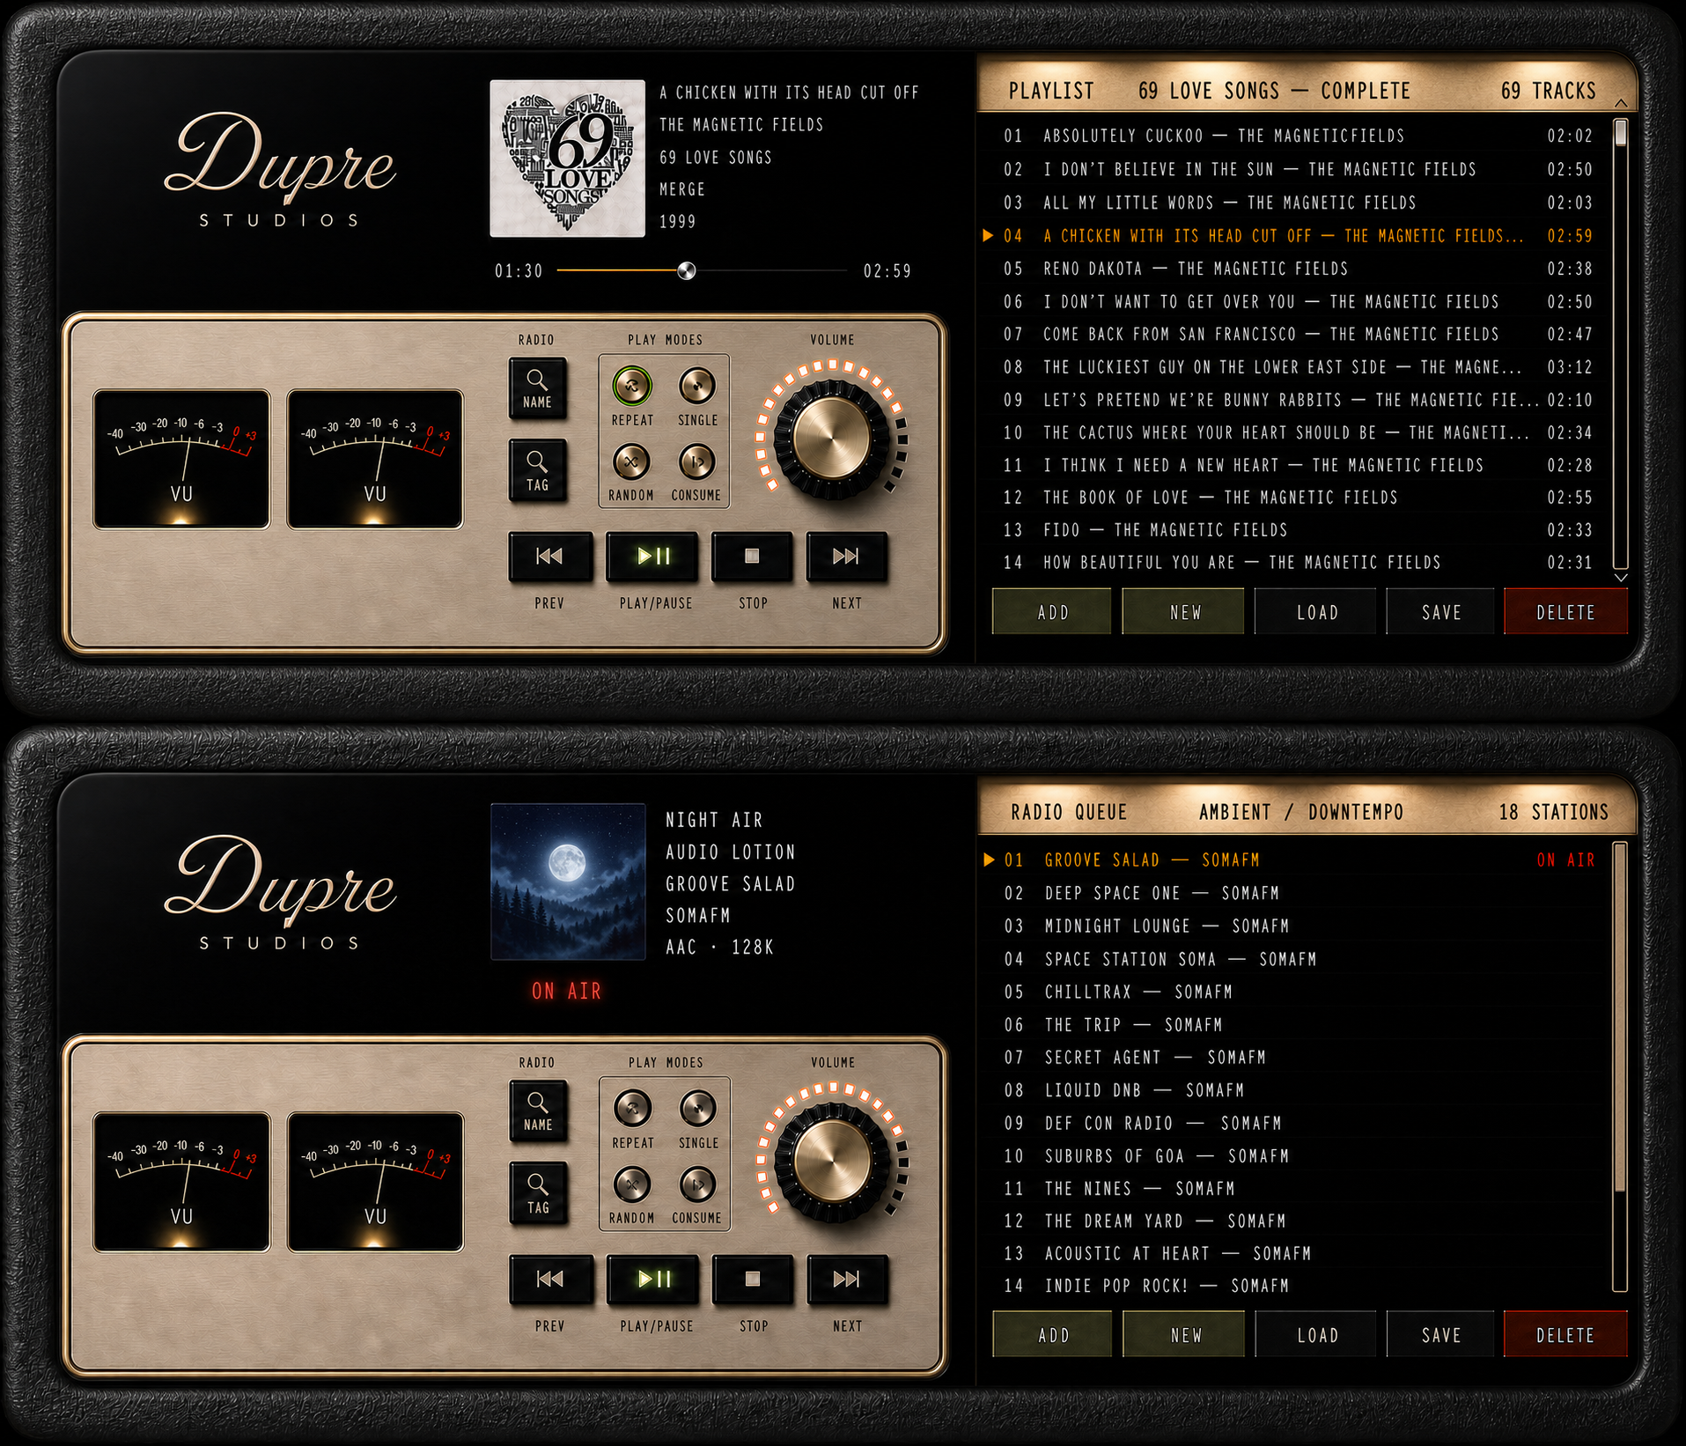Click the 69 Love Songs album cover
The height and width of the screenshot is (1446, 1686).
(567, 159)
